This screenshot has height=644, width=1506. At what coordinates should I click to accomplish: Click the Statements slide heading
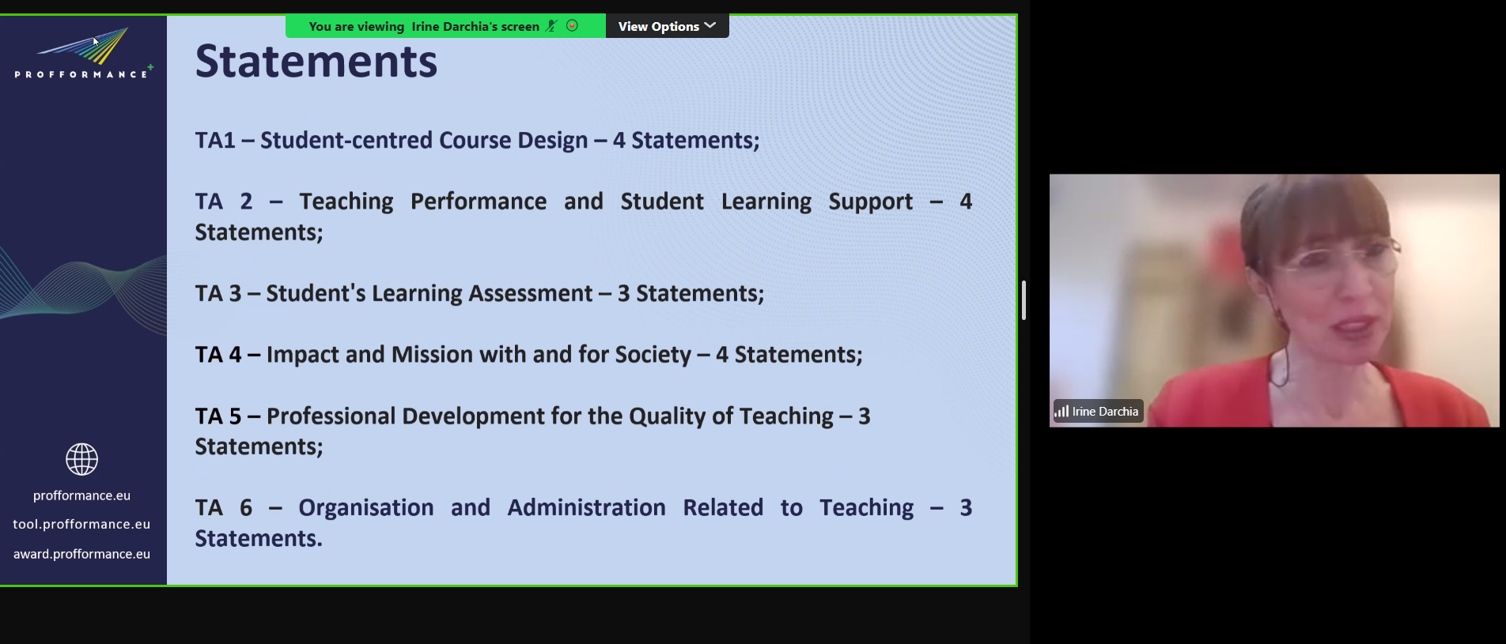(316, 62)
